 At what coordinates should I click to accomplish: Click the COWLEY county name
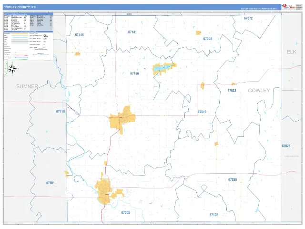click(x=259, y=90)
